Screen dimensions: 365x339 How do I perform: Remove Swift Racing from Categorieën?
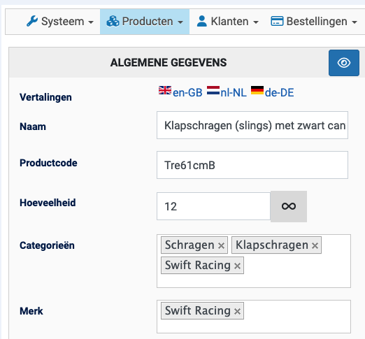click(237, 266)
